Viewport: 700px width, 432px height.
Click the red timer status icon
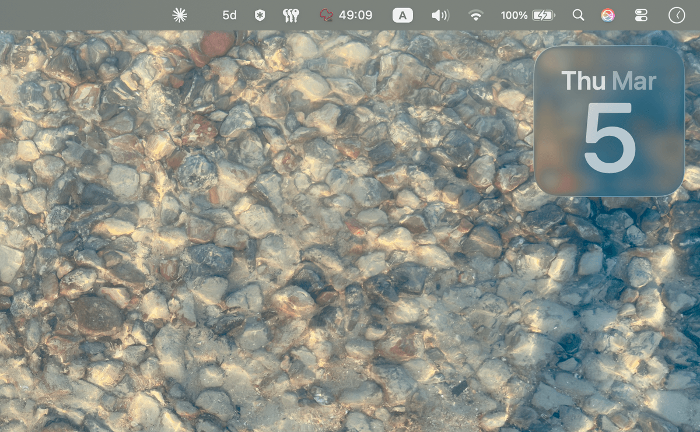tap(327, 15)
